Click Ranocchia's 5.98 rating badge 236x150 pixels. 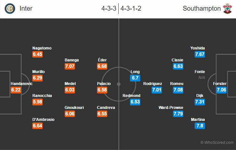coord(38,102)
